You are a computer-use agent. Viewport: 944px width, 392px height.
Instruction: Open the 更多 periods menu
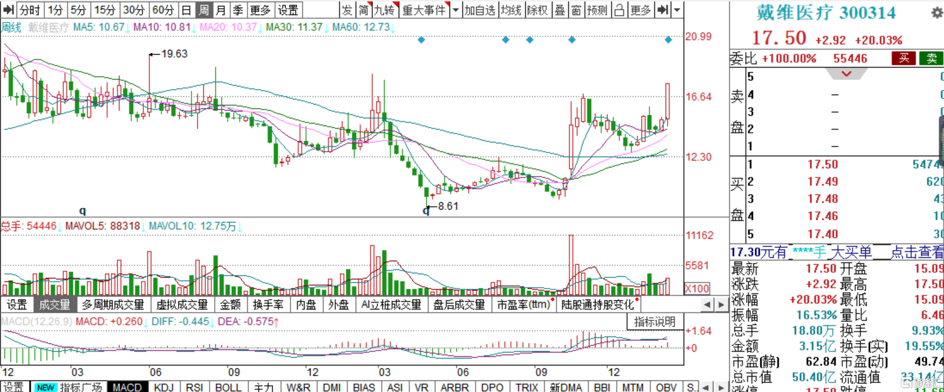(260, 10)
